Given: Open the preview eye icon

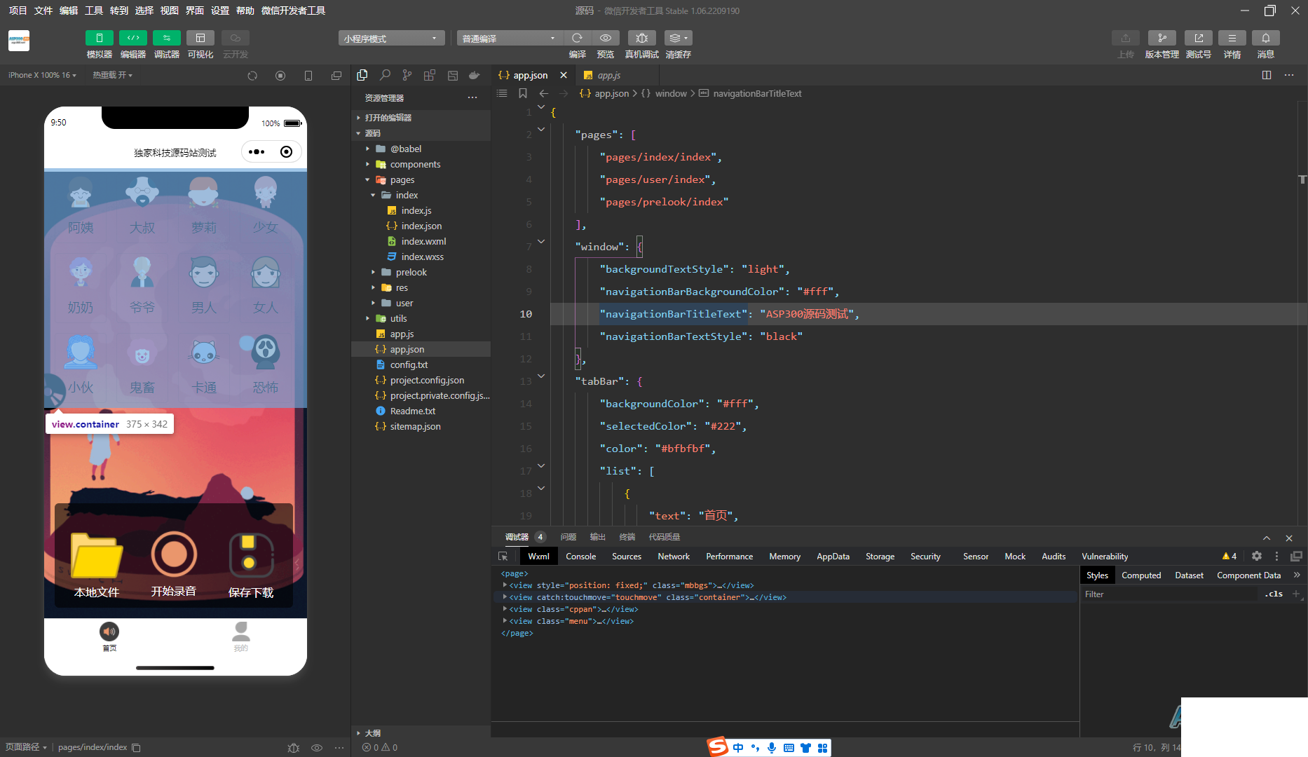Looking at the screenshot, I should pyautogui.click(x=606, y=38).
